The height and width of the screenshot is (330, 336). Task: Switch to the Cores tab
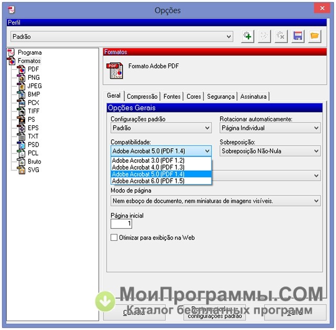pos(194,97)
